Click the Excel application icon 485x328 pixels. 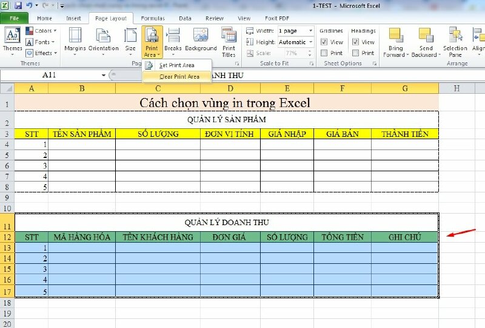point(5,5)
